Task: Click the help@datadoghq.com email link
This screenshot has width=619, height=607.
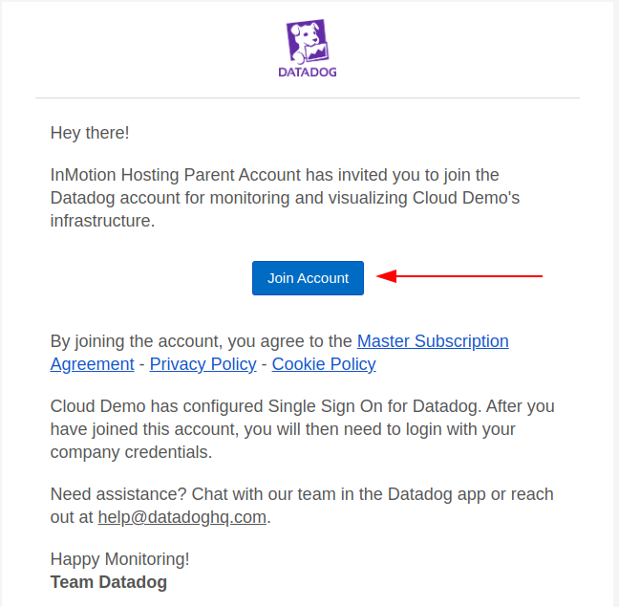Action: [181, 517]
